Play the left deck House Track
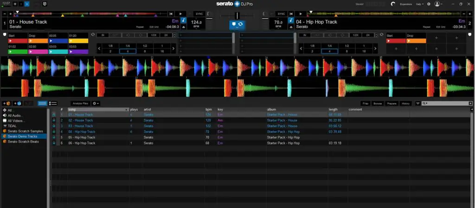The width and height of the screenshot is (475, 208). pyautogui.click(x=180, y=14)
